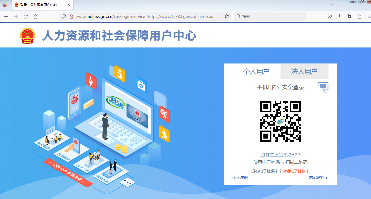Bookmark this page with star icon

[227, 17]
